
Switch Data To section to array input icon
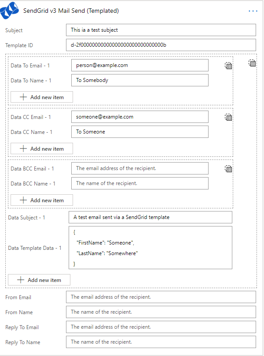tap(228, 66)
